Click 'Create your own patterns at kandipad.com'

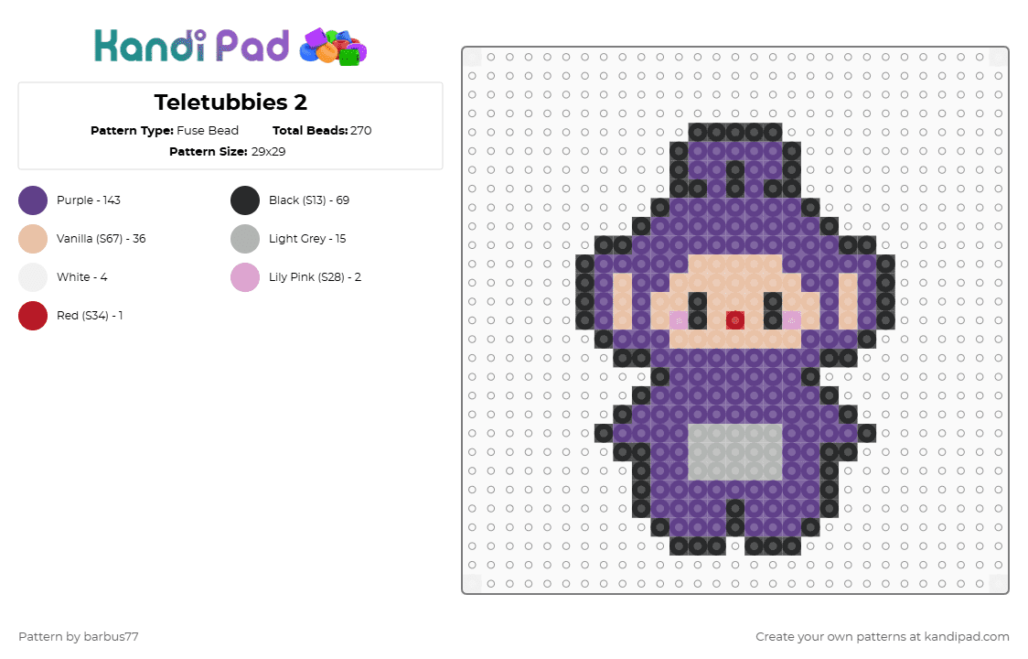(883, 637)
